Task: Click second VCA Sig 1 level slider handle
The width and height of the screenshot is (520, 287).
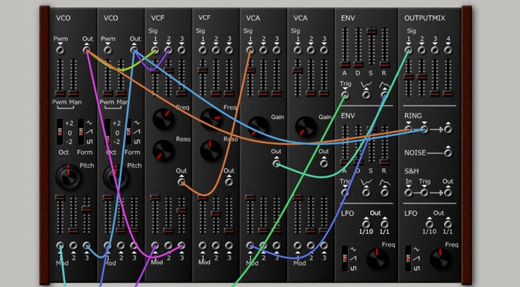Action: 298,70
